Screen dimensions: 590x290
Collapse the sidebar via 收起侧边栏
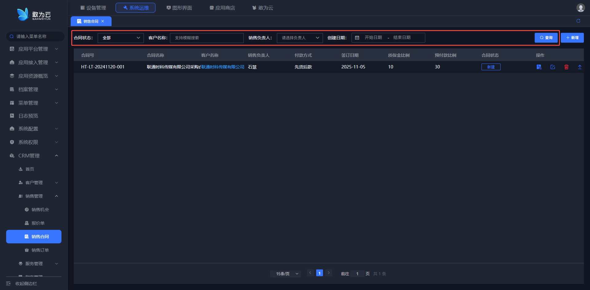22,284
